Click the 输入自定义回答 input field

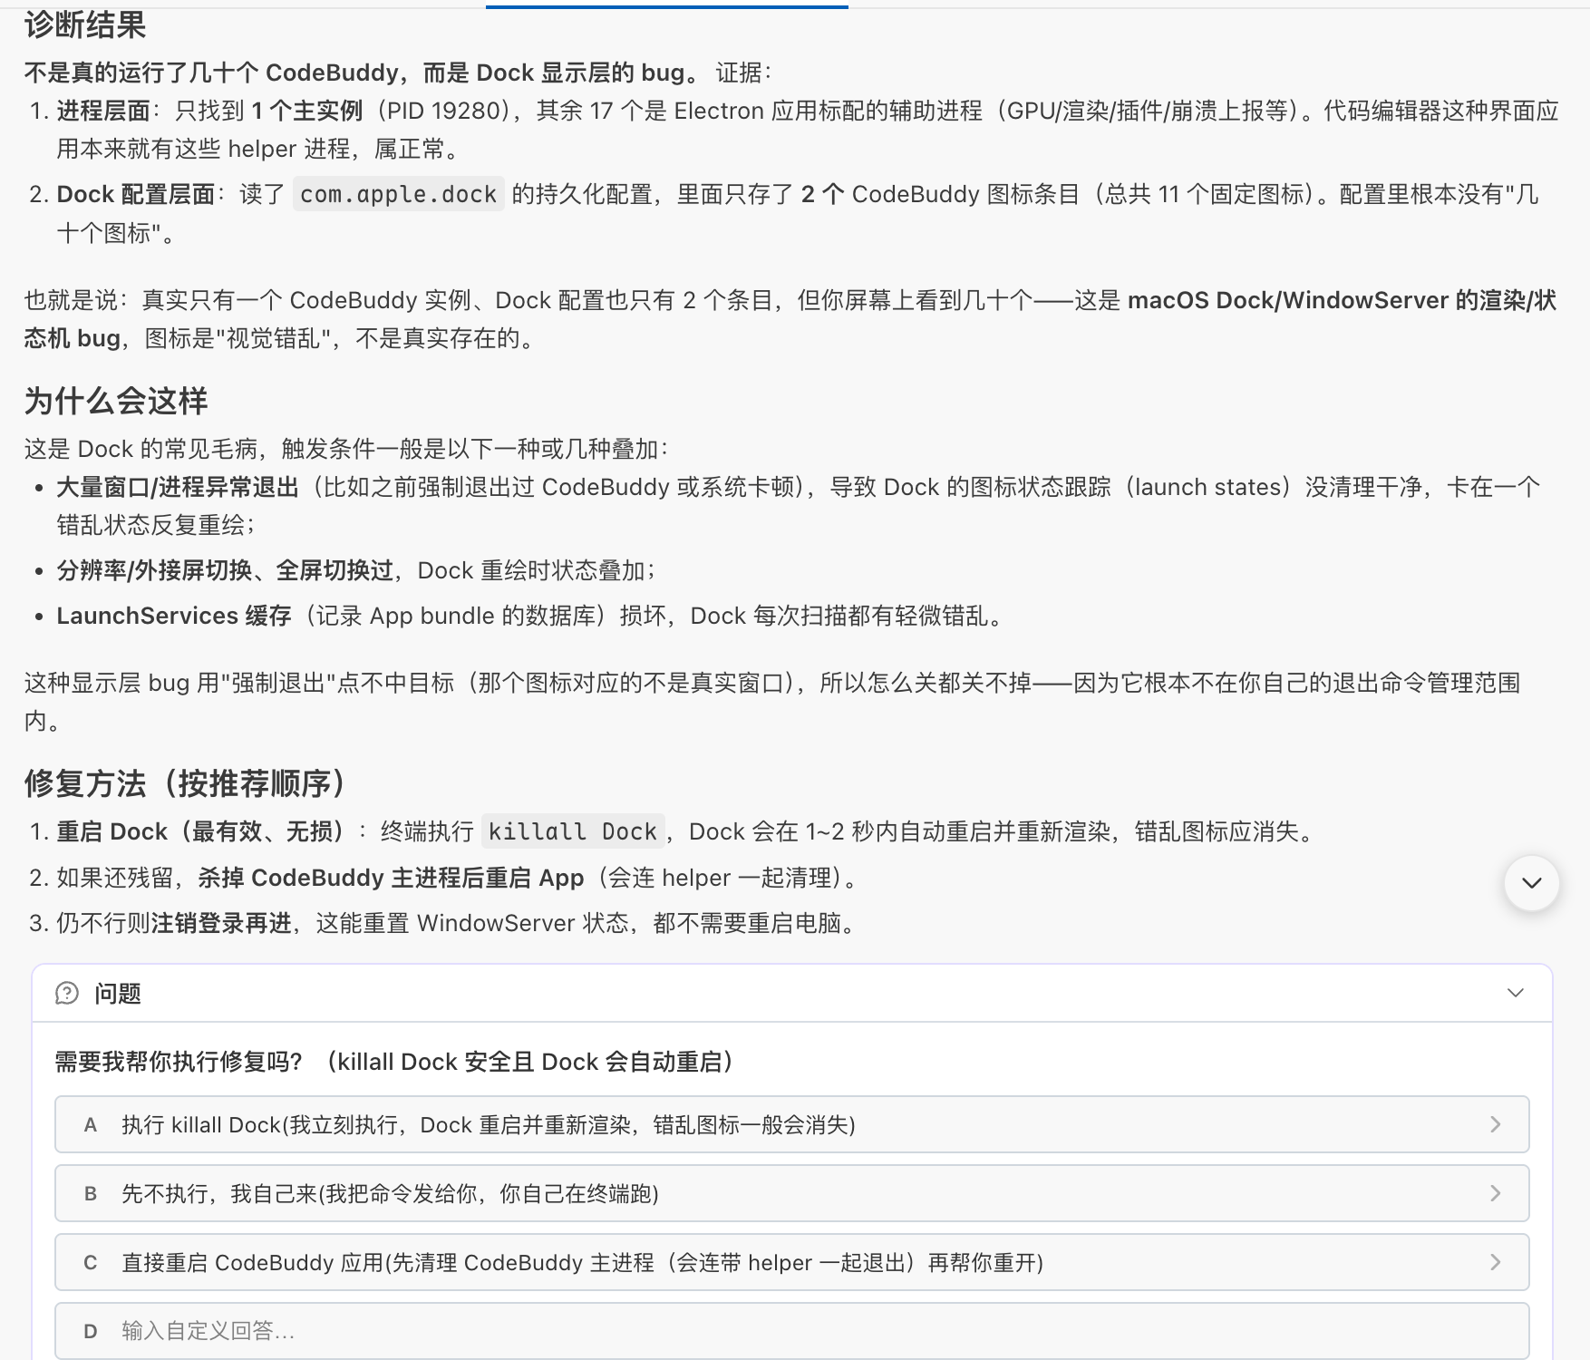791,1331
